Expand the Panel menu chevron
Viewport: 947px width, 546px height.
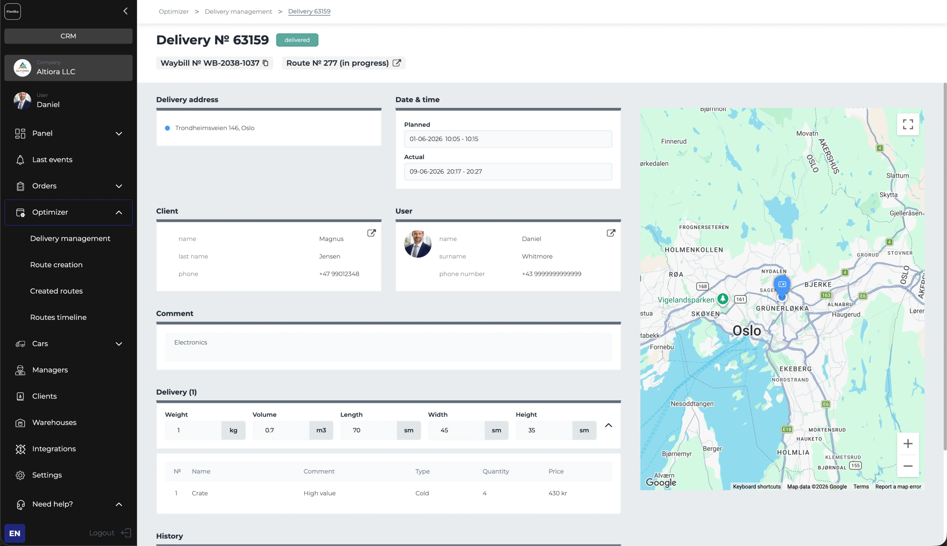119,133
